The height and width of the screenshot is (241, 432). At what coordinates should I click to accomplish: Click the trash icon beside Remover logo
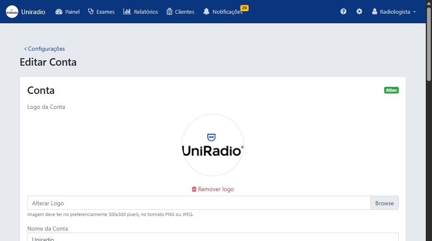click(x=194, y=189)
